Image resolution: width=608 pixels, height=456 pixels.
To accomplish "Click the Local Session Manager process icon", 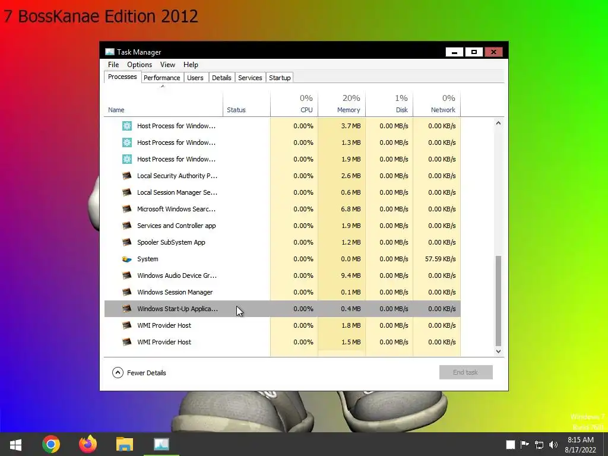I will (x=127, y=192).
